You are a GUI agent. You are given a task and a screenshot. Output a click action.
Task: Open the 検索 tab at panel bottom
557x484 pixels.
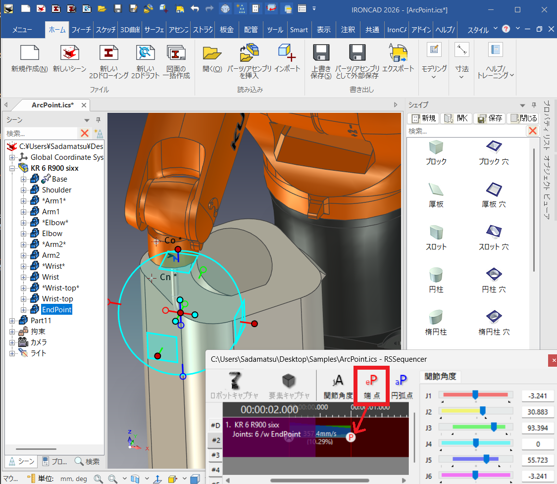(x=87, y=461)
